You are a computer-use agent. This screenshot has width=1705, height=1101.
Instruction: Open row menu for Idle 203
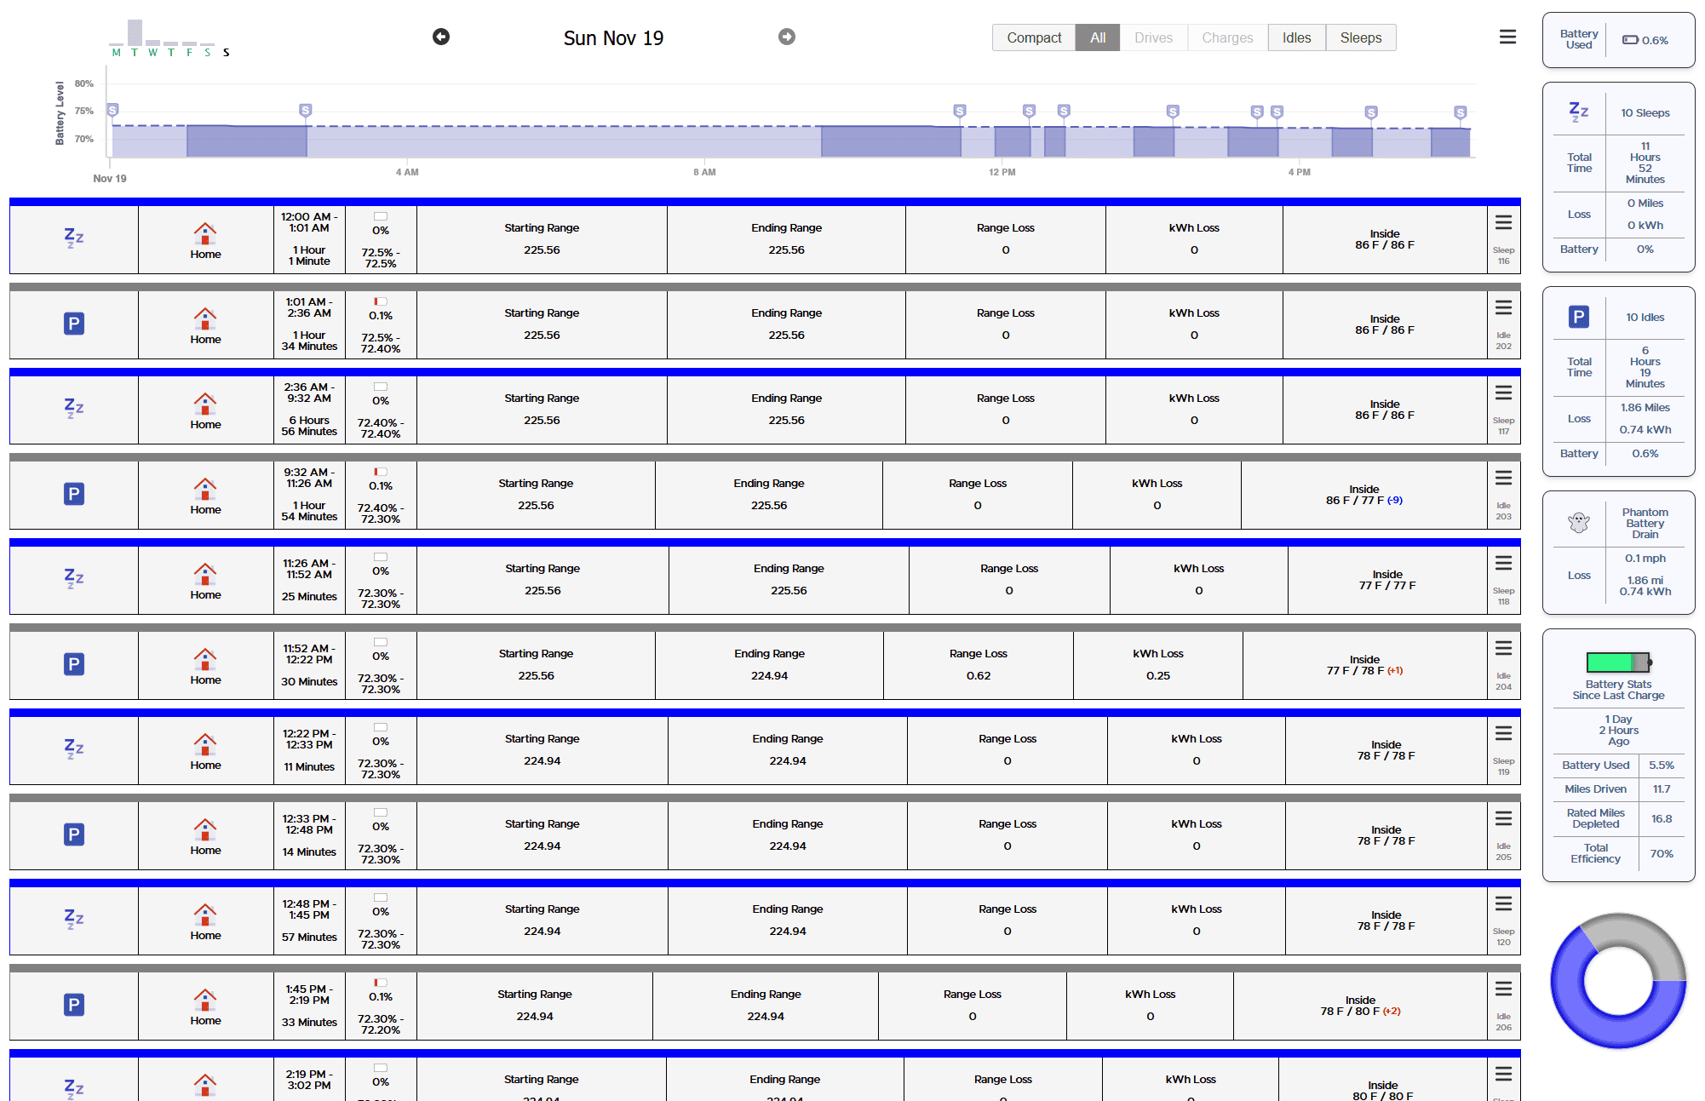pyautogui.click(x=1504, y=478)
